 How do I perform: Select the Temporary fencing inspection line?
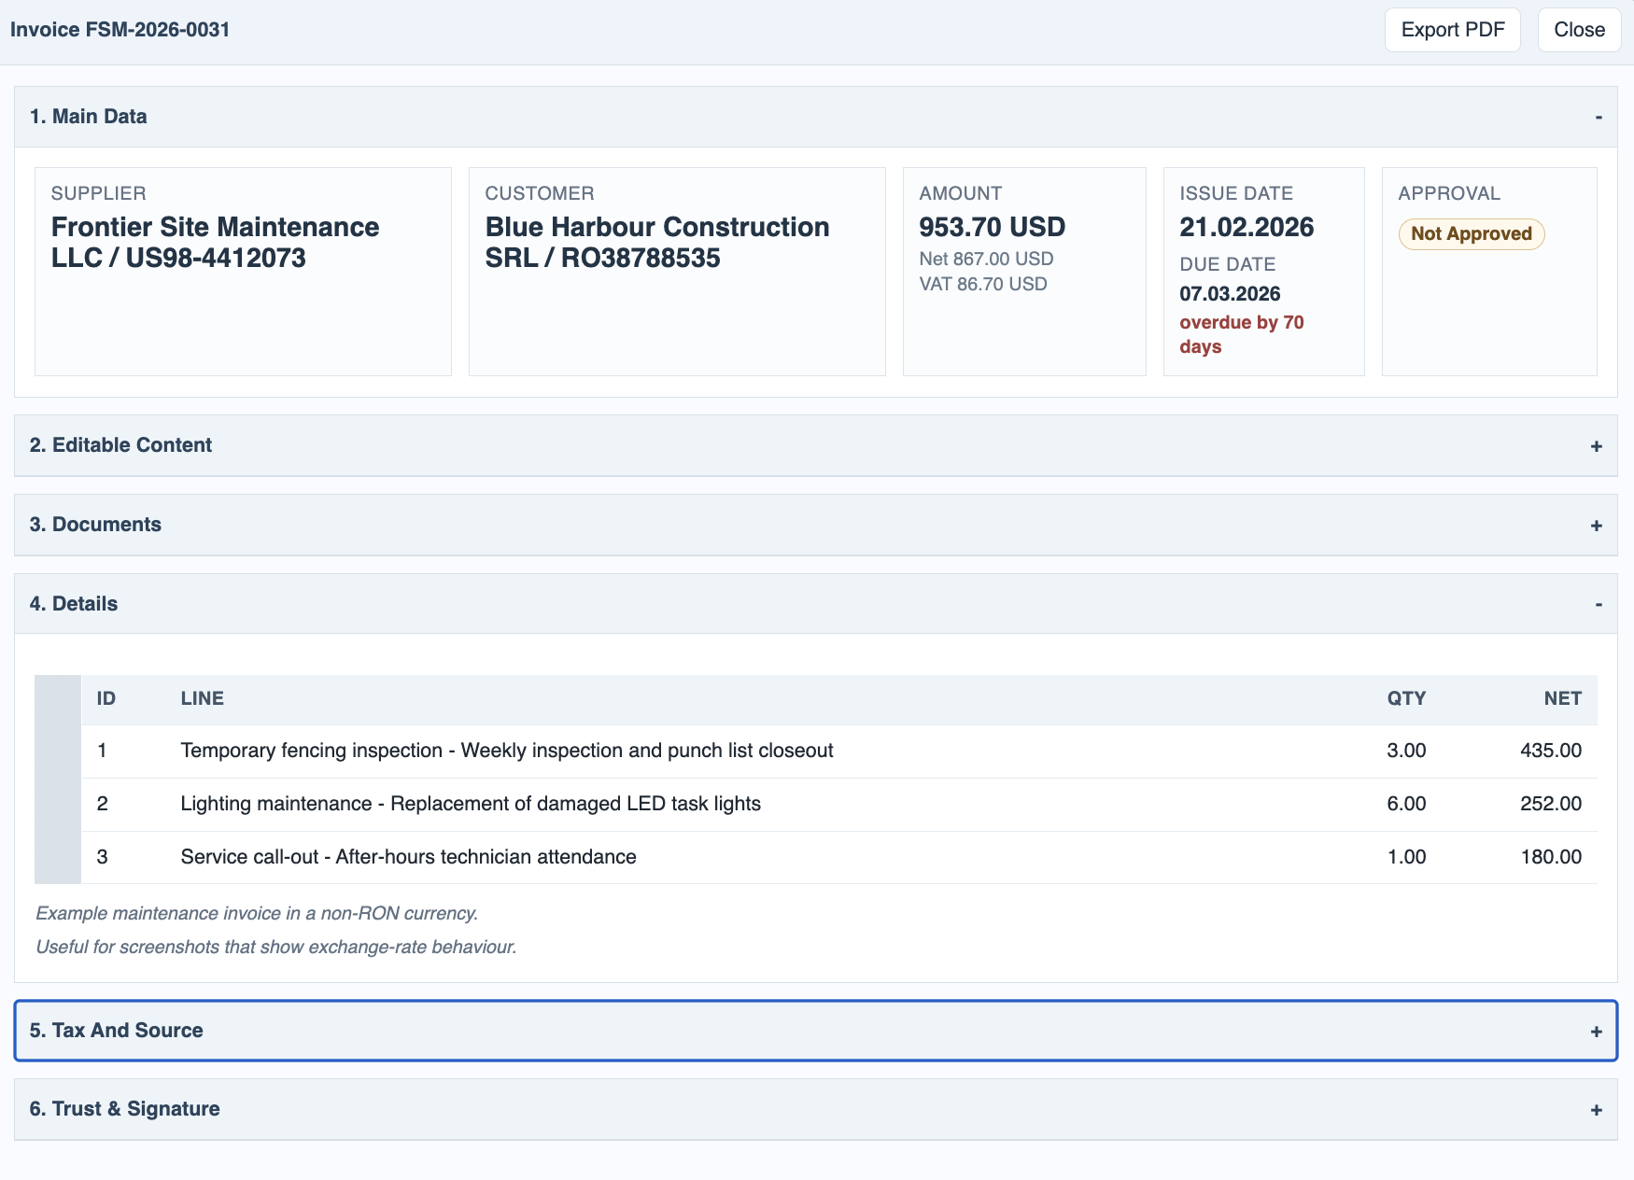pyautogui.click(x=838, y=751)
